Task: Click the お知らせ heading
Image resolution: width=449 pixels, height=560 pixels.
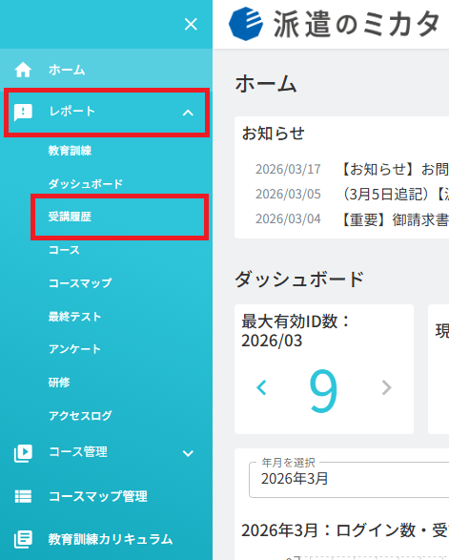Action: tap(273, 134)
